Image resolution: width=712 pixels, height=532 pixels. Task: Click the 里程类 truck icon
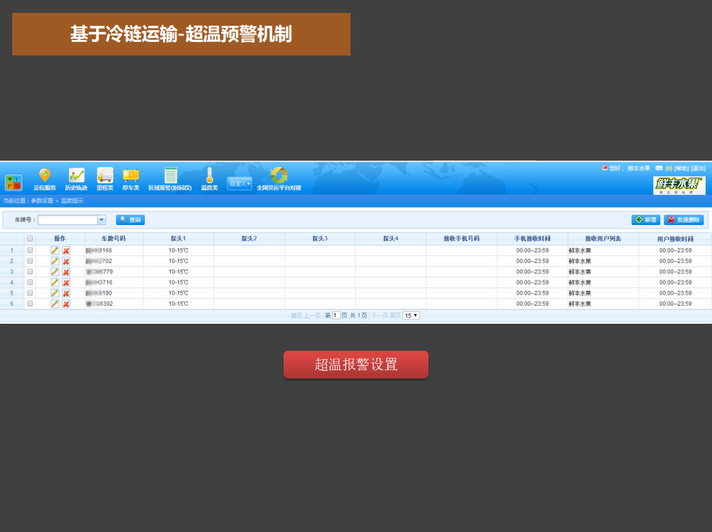pos(105,176)
